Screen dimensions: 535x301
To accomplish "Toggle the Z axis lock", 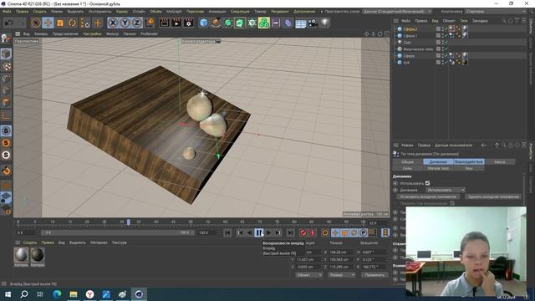I will [137, 23].
